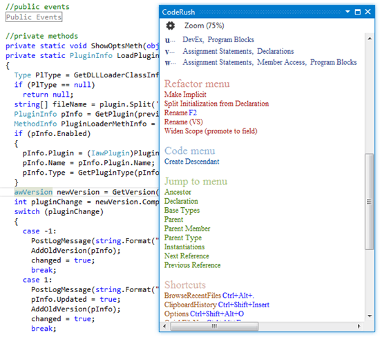Click the Refactor menu heading
This screenshot has height=337, width=380.
click(198, 84)
